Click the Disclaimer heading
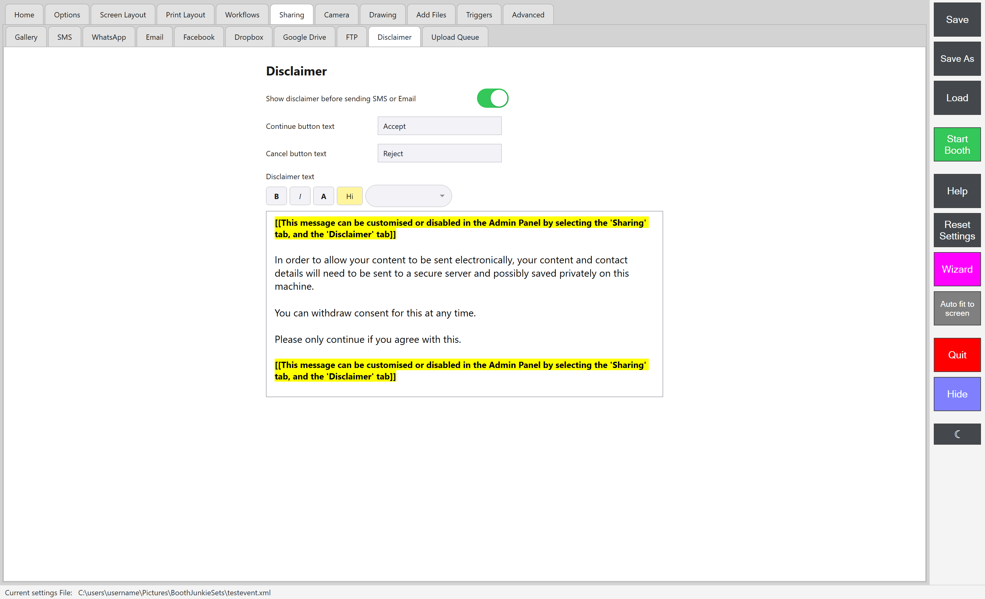The width and height of the screenshot is (985, 599). (296, 71)
